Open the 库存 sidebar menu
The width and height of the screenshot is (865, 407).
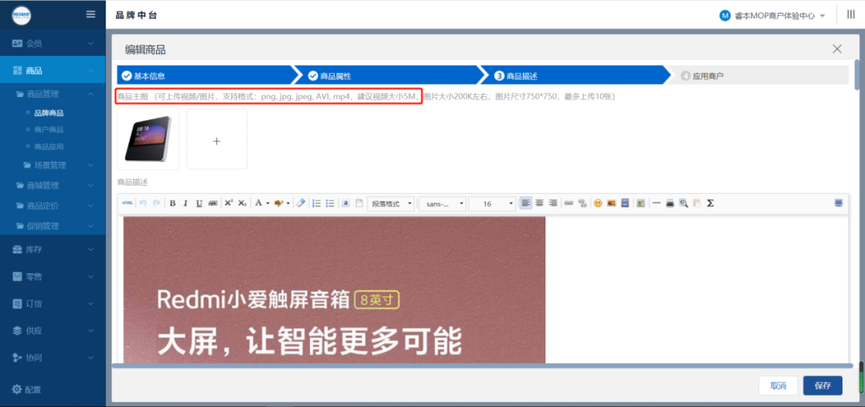tap(52, 249)
